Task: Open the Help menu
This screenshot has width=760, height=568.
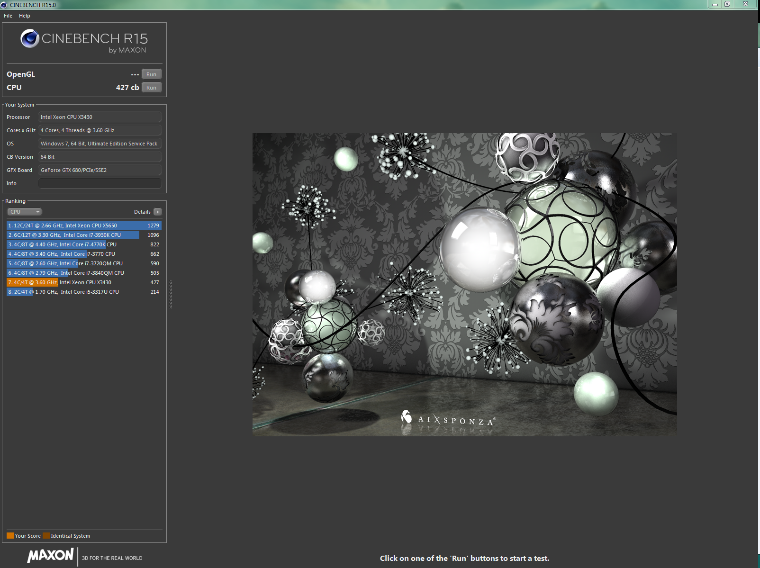Action: [25, 16]
